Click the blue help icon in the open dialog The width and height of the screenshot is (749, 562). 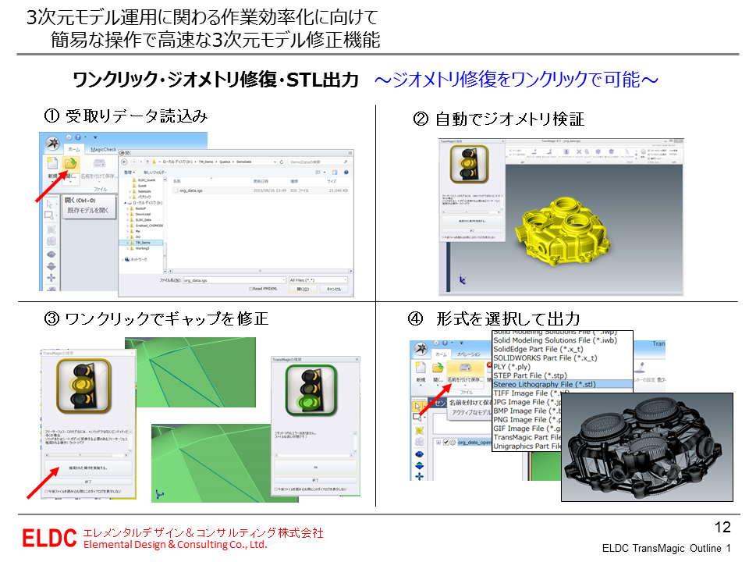tap(346, 172)
